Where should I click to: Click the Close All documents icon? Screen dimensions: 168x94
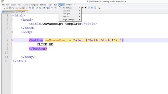tap(20, 8)
